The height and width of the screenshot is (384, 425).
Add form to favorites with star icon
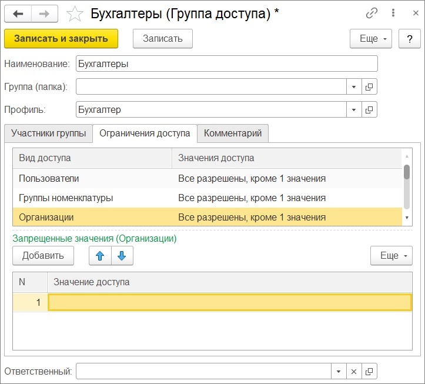tap(75, 14)
